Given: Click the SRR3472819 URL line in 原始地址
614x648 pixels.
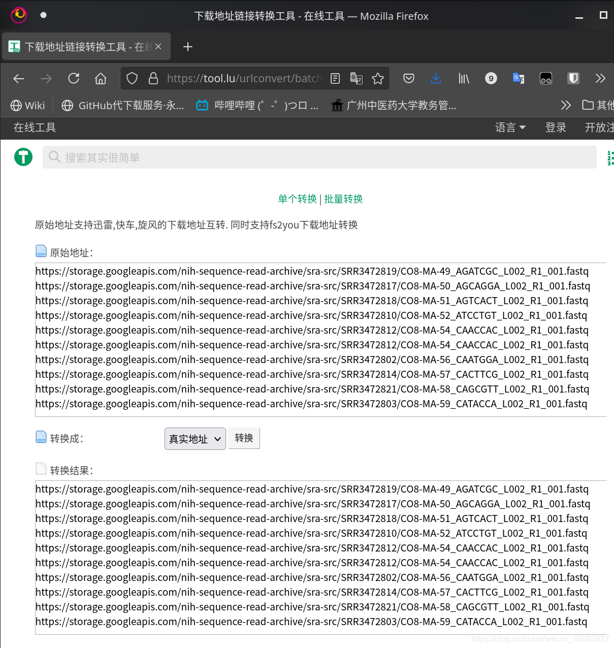Looking at the screenshot, I should click(x=312, y=271).
